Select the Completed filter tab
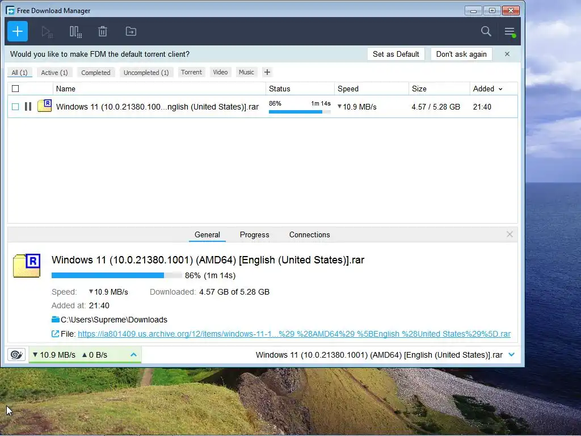The image size is (581, 436). click(96, 72)
